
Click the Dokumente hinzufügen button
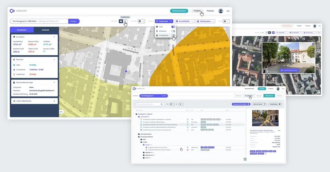pyautogui.click(x=241, y=104)
